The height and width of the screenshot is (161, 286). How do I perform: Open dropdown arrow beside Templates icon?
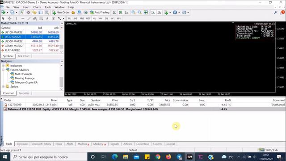188,13
